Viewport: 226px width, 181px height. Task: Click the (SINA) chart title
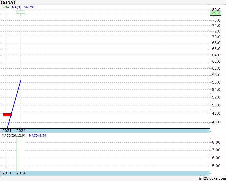pyautogui.click(x=8, y=2)
